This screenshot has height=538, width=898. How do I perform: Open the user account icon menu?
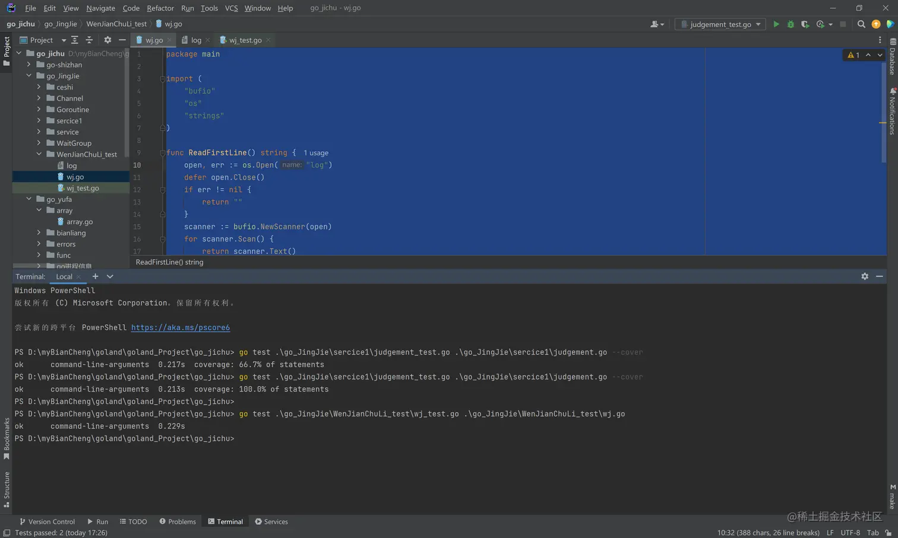656,24
